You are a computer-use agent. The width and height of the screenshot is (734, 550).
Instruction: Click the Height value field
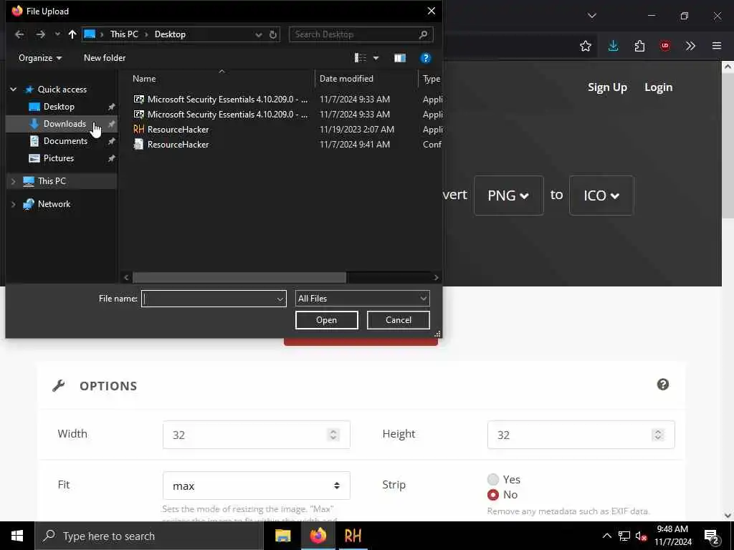click(581, 435)
